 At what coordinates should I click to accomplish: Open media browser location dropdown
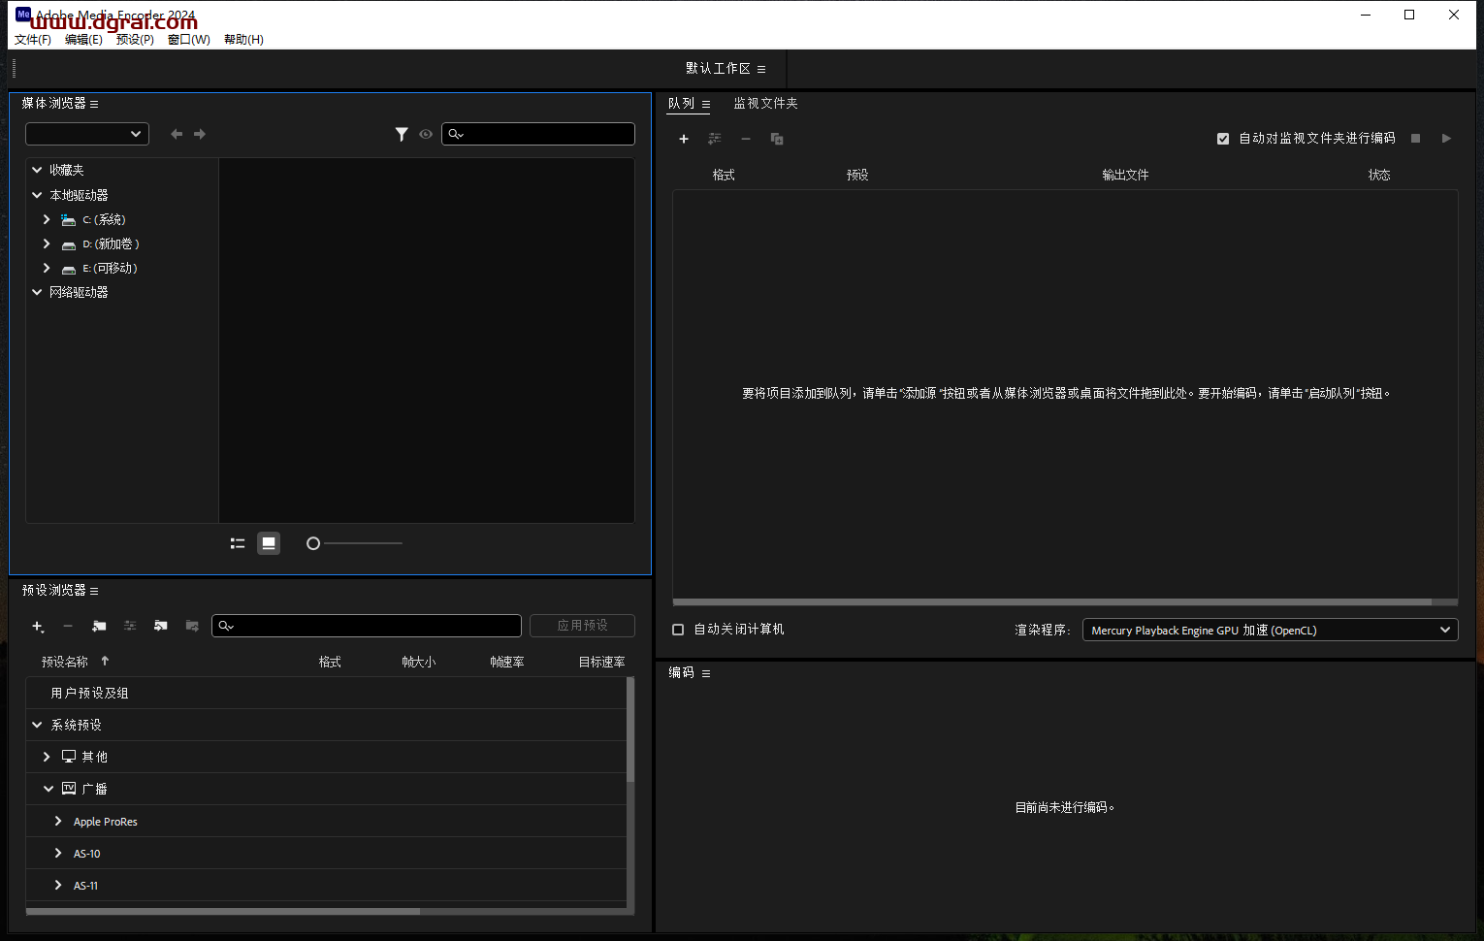click(87, 134)
